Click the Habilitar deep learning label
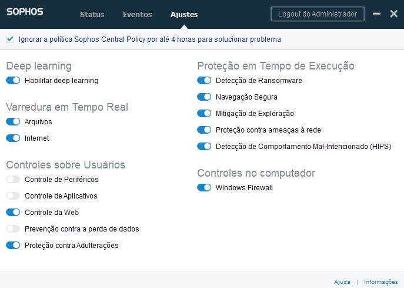 pyautogui.click(x=61, y=81)
